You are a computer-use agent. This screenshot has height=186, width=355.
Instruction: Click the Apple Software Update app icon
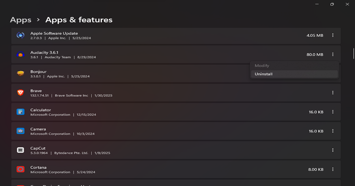coord(20,36)
